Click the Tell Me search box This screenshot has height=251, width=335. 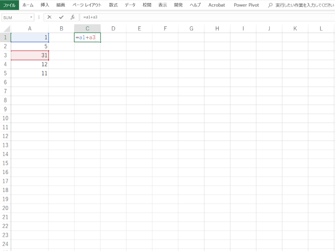coord(304,5)
